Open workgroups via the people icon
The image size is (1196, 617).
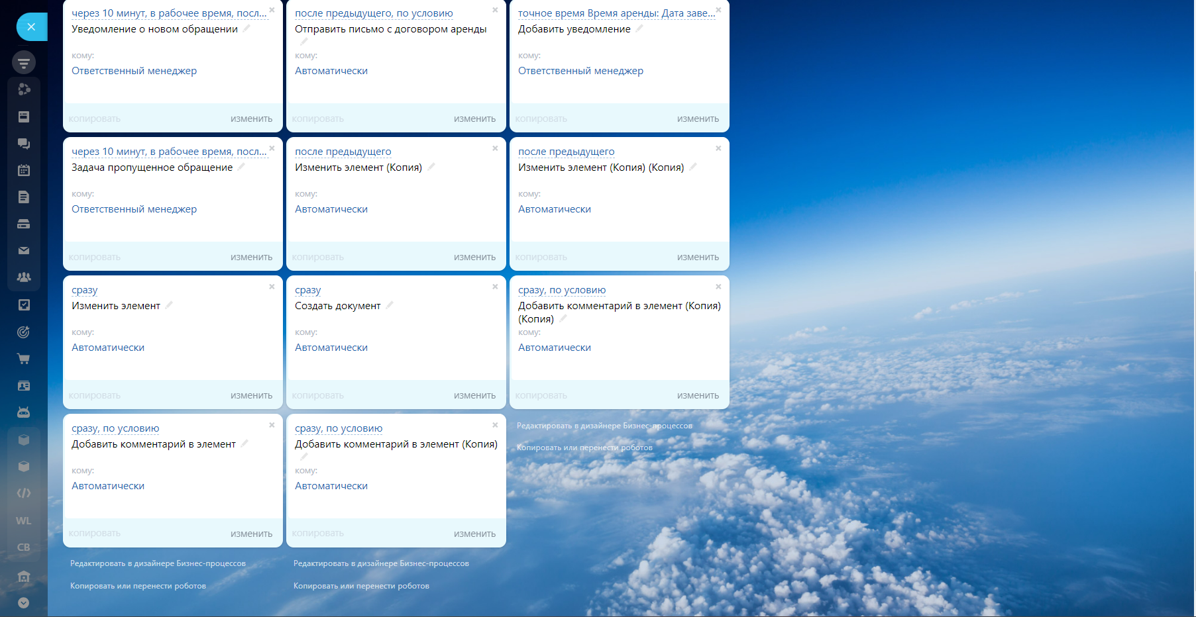coord(24,277)
